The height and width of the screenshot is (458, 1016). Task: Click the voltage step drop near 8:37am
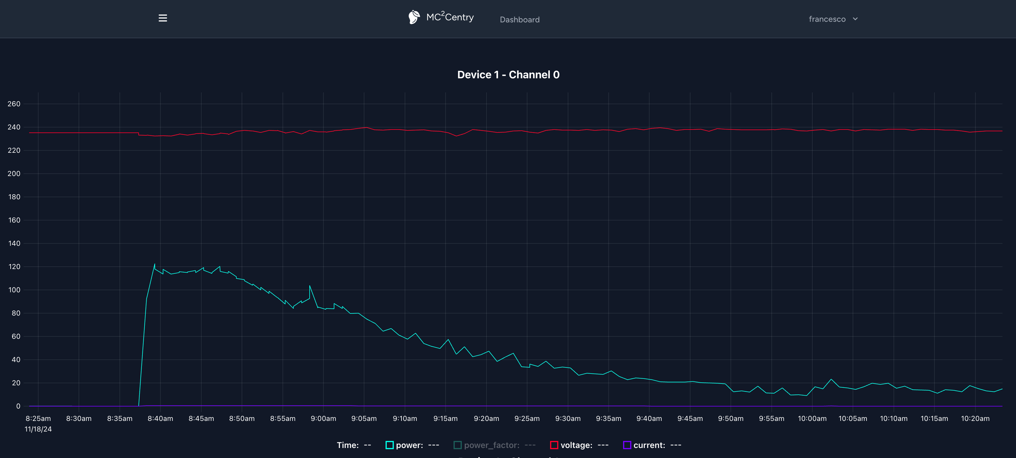[138, 134]
